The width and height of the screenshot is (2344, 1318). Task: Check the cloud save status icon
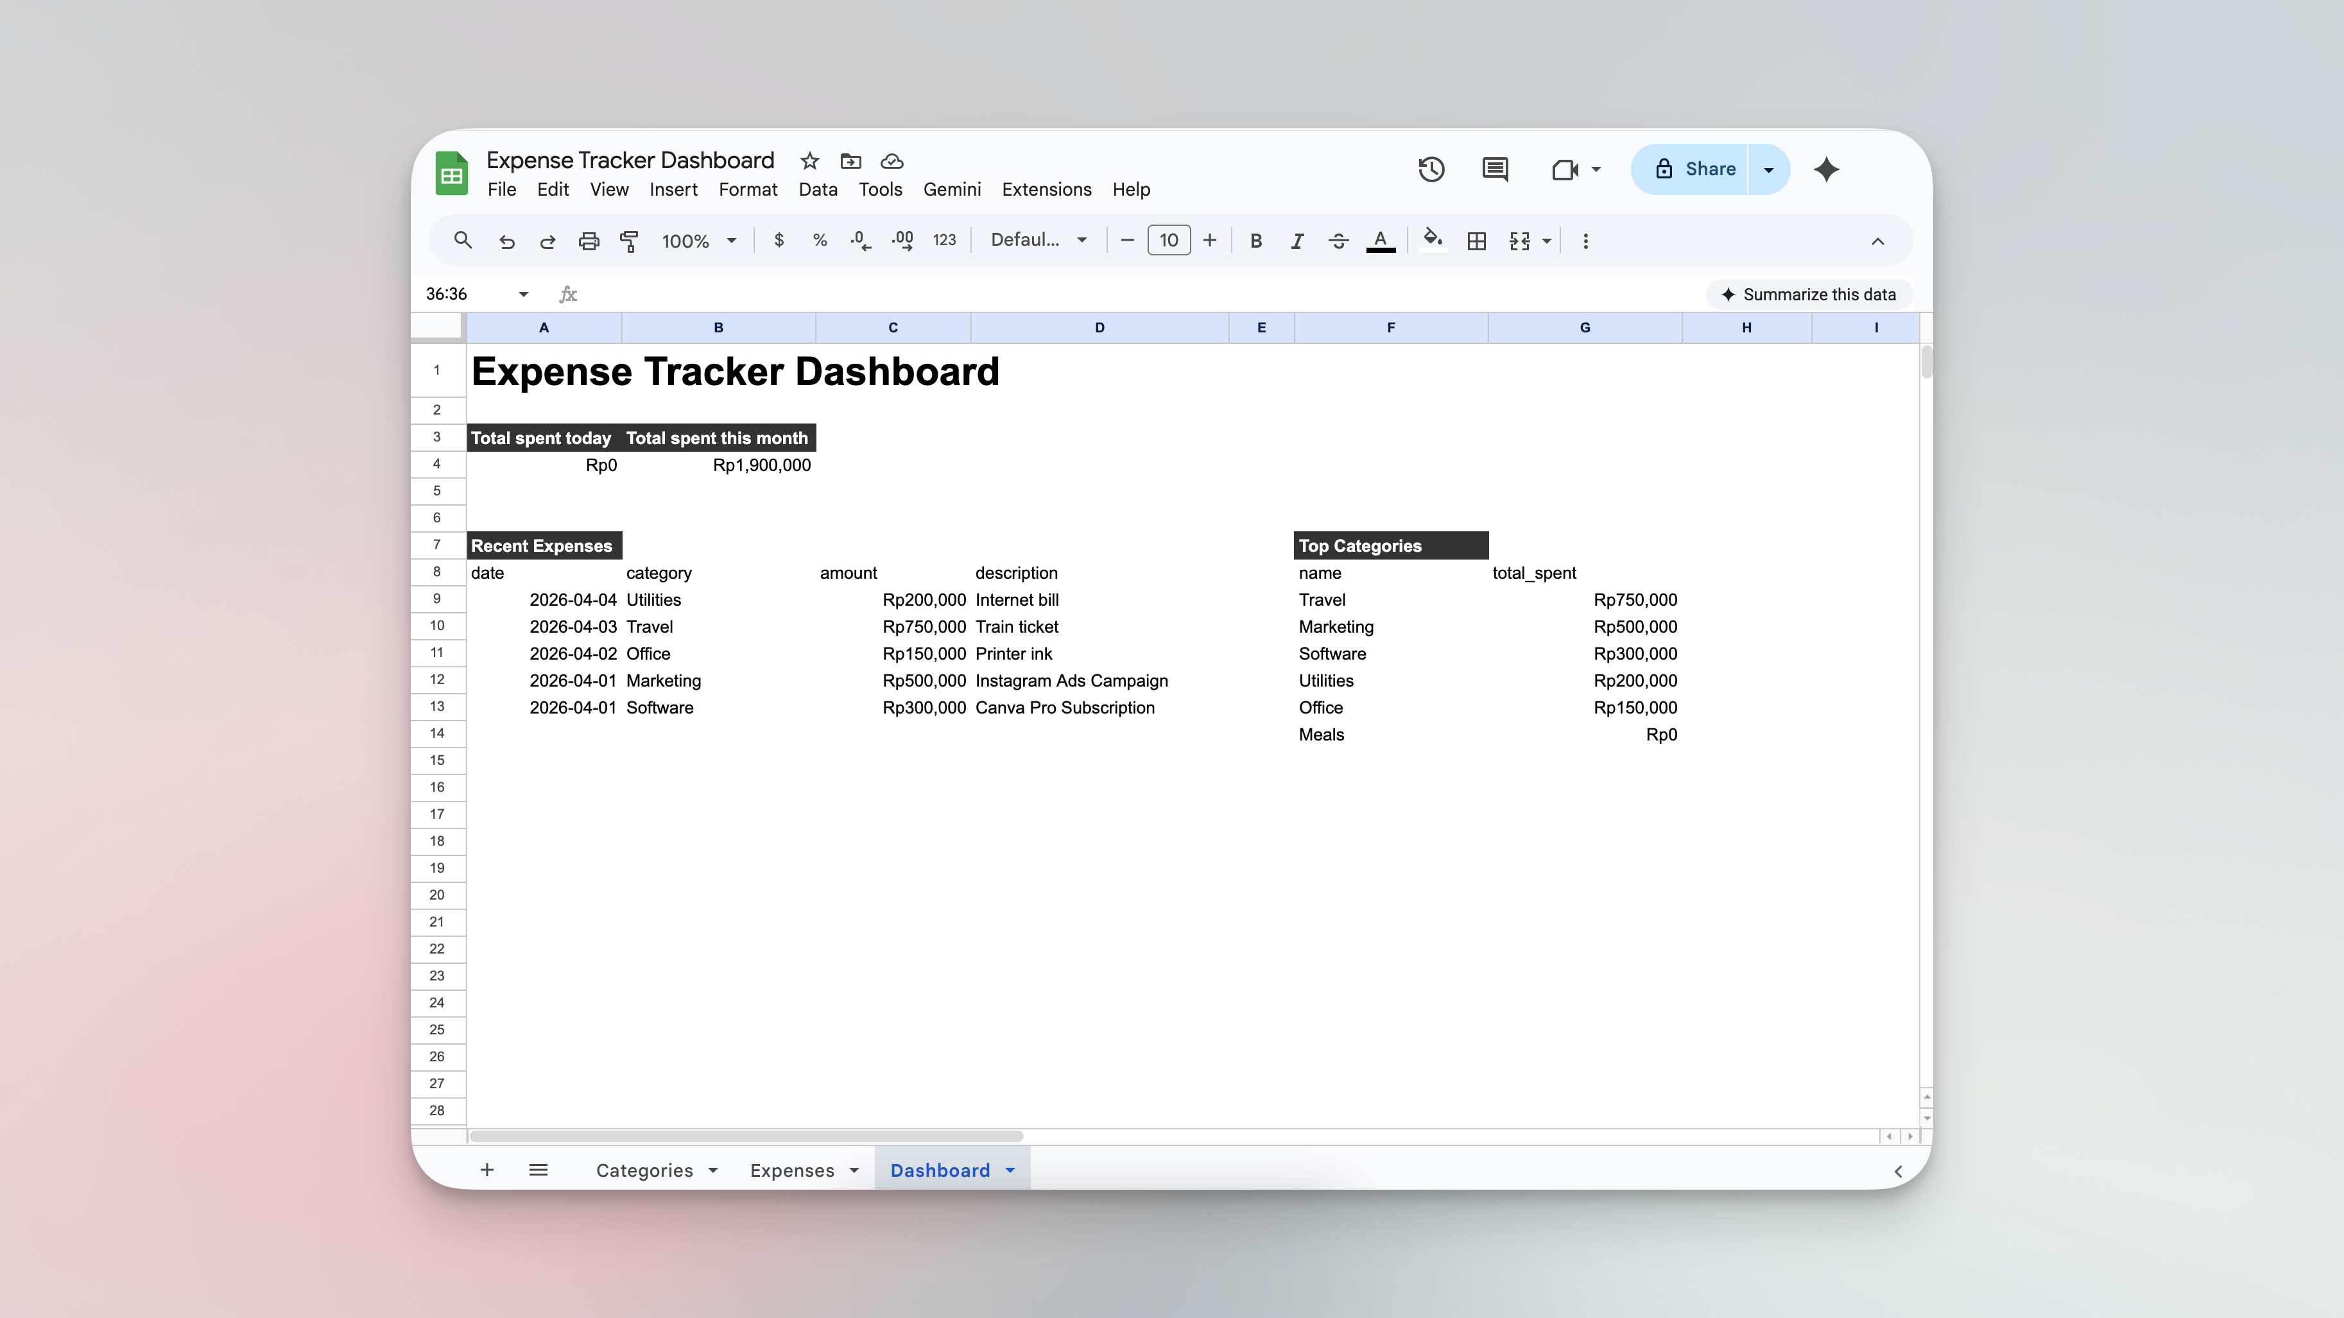coord(892,161)
